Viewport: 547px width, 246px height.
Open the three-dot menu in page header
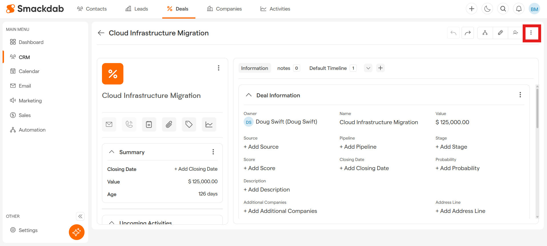[531, 33]
